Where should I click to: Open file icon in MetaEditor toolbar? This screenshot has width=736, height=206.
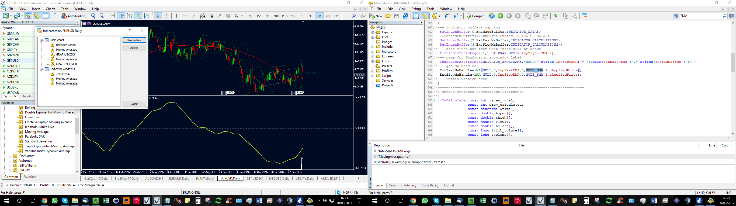[x=388, y=16]
